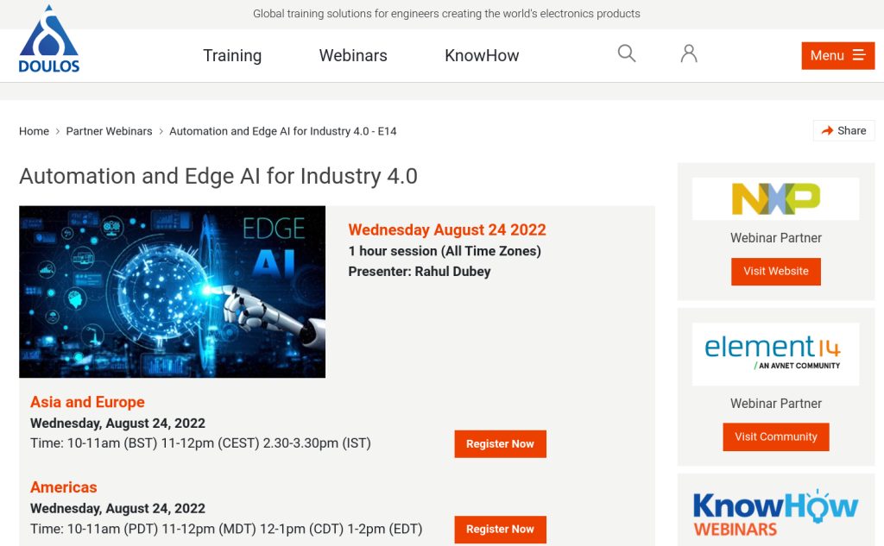
Task: Open the Training menu item
Action: (x=232, y=55)
